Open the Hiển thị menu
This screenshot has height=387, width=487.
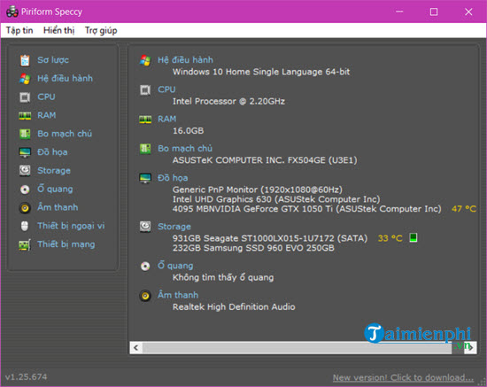click(x=58, y=30)
